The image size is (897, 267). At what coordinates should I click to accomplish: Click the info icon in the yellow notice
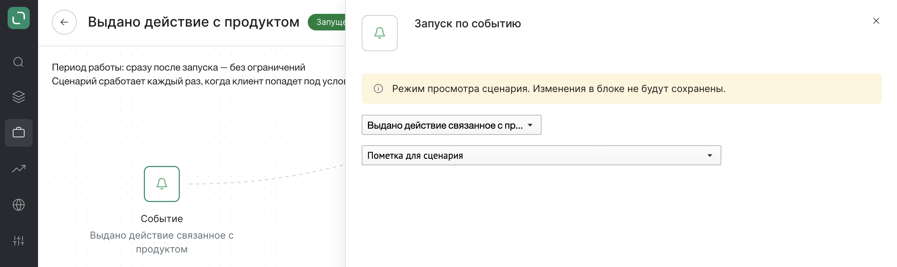click(x=378, y=89)
